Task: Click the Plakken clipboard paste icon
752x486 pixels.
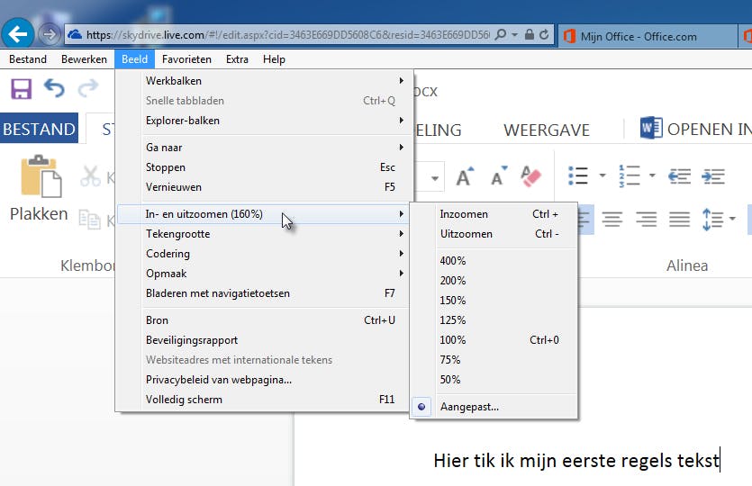Action: [41, 175]
